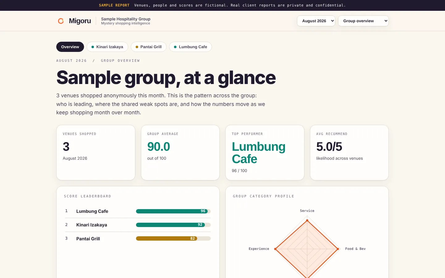The image size is (445, 278).
Task: Click Lumbung Cafe in the score leaderboard
Action: pos(92,211)
